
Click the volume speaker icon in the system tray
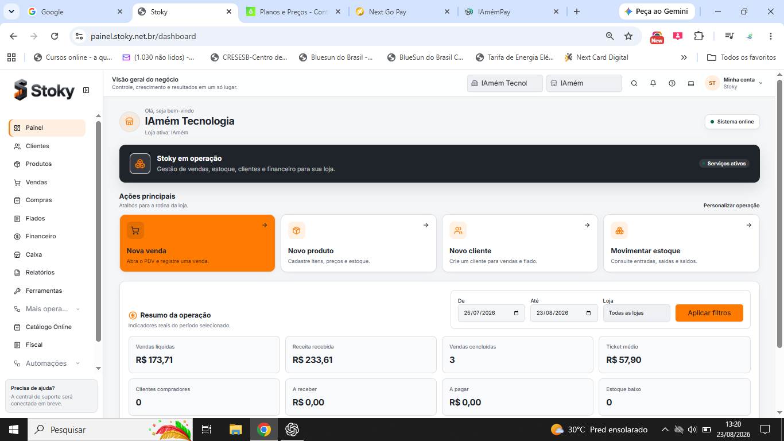(692, 430)
